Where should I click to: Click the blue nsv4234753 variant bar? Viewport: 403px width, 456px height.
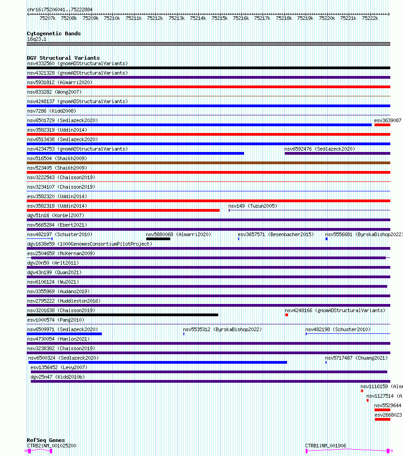click(x=135, y=153)
